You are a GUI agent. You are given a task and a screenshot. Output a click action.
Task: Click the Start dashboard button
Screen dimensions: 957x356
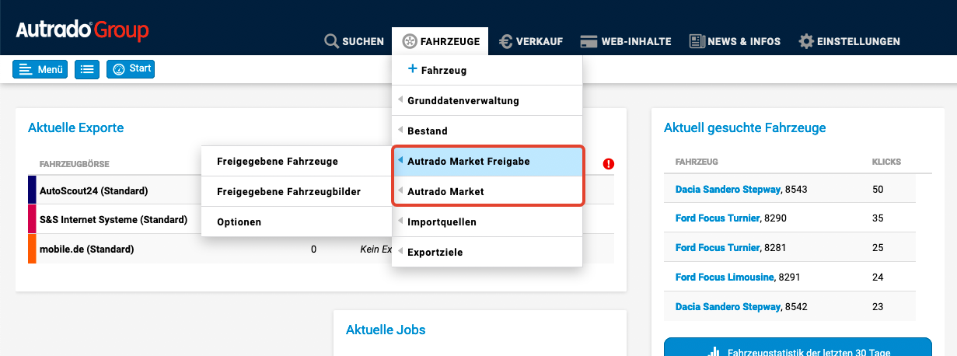(131, 69)
